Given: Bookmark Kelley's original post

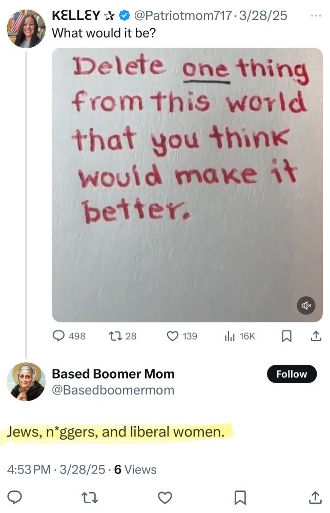Looking at the screenshot, I should pyautogui.click(x=287, y=336).
